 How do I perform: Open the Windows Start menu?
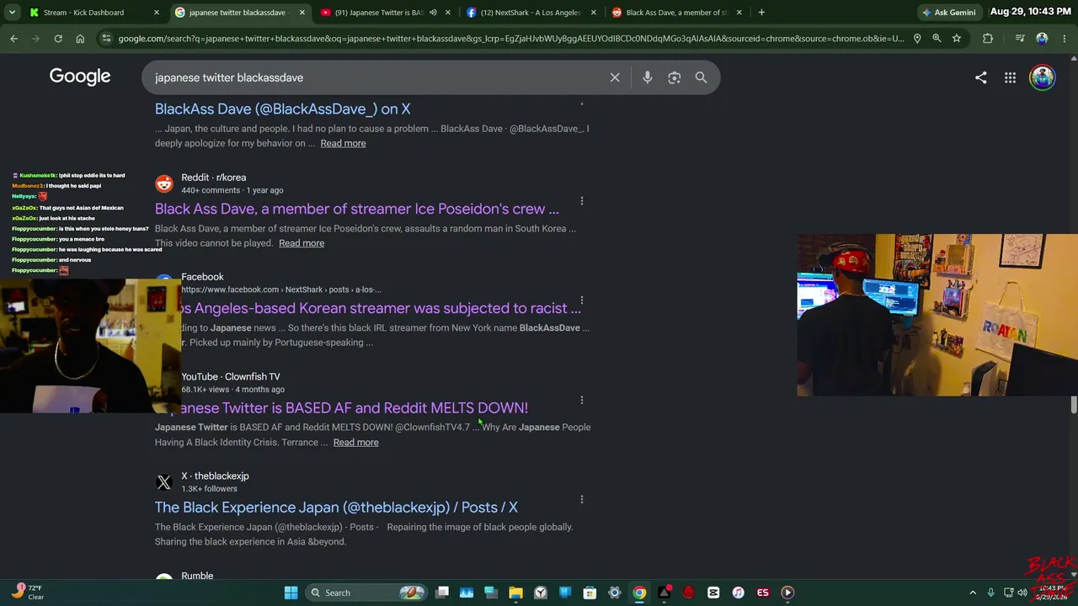(291, 593)
